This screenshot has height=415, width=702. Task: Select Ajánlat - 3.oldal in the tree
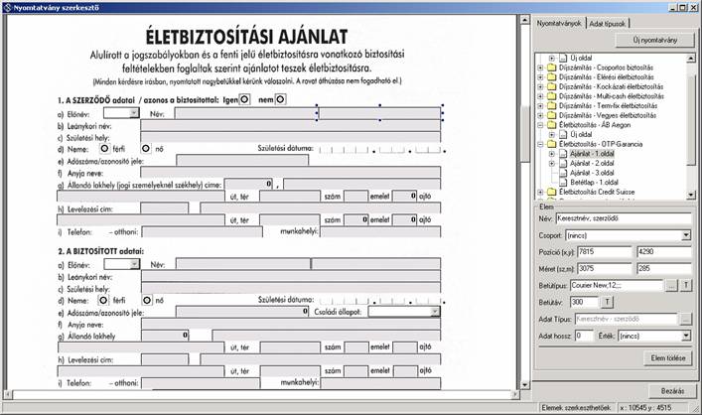592,173
